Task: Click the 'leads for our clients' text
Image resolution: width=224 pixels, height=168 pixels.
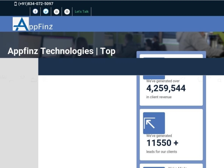Action: [162, 152]
